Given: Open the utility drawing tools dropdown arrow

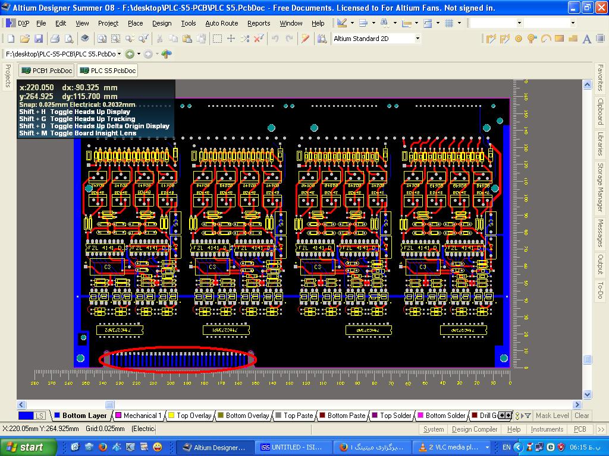Looking at the screenshot, I should click(x=352, y=23).
